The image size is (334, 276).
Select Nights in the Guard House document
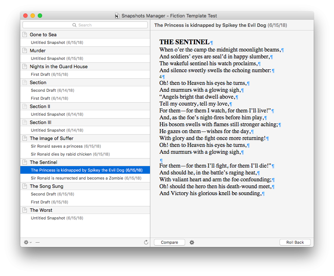pyautogui.click(x=85, y=66)
